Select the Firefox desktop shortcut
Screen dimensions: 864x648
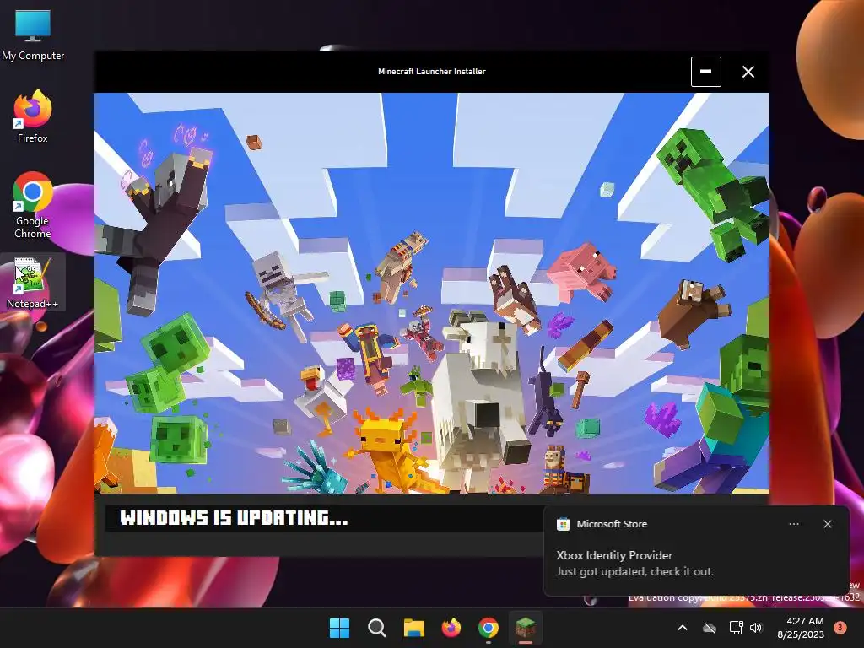click(x=33, y=116)
